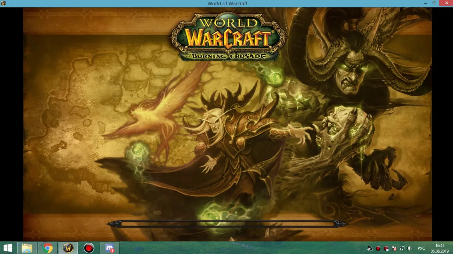Launch Google Chrome from the taskbar

47,248
